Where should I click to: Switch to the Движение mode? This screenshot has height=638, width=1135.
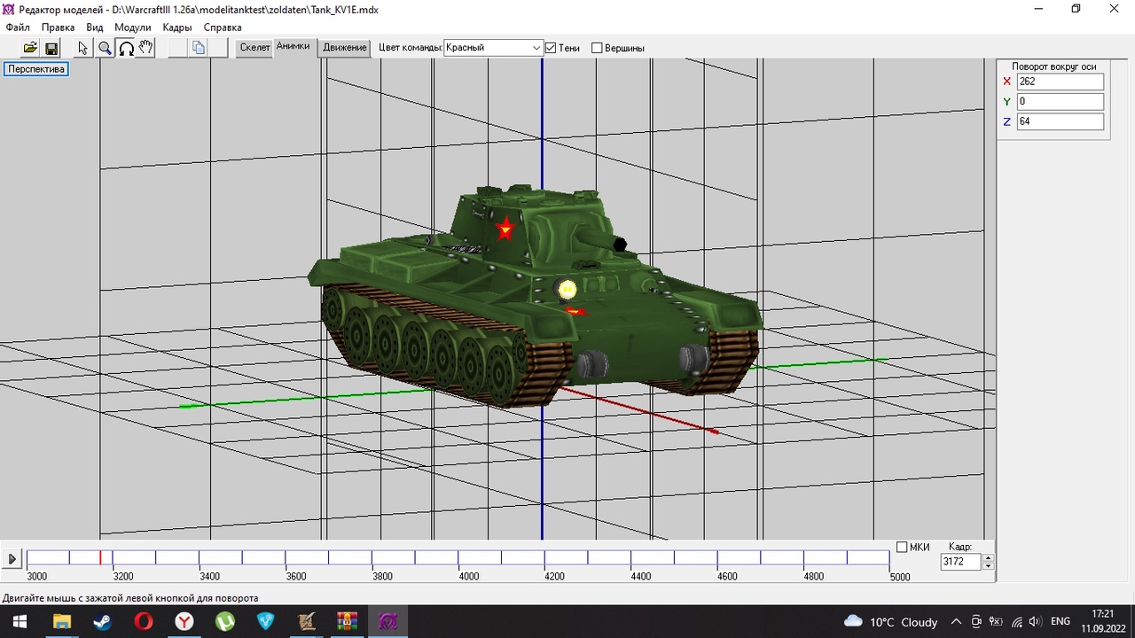point(345,48)
